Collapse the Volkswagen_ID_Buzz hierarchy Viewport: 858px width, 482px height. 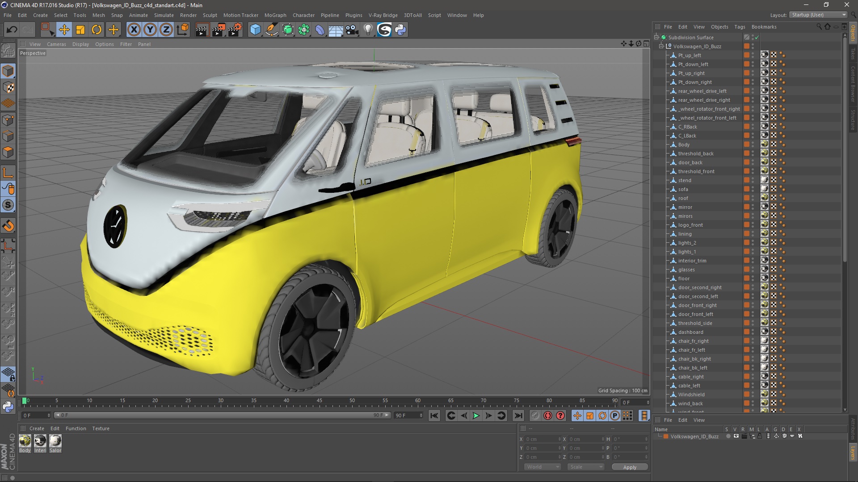pyautogui.click(x=661, y=46)
